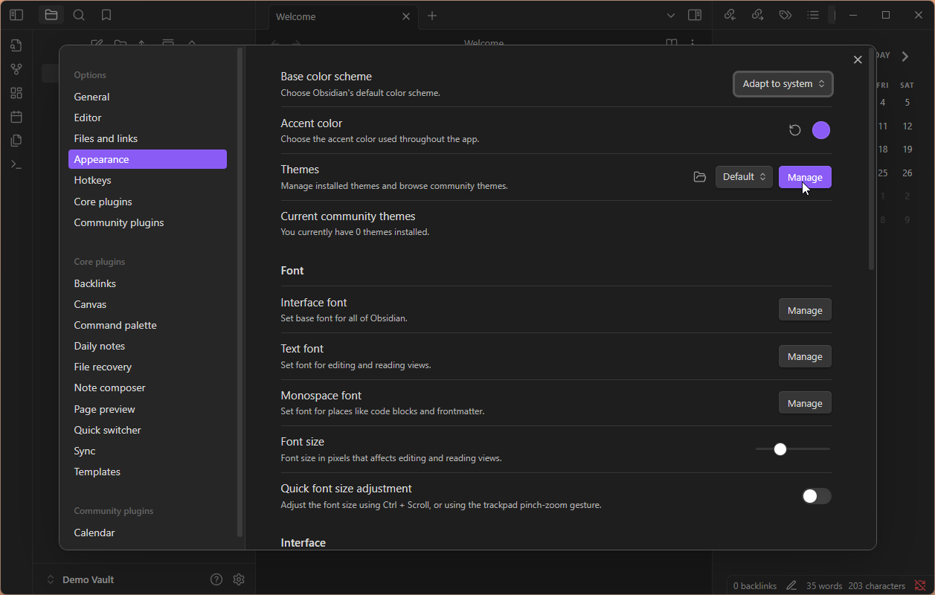Open Quick switcher plugin options

pyautogui.click(x=147, y=430)
